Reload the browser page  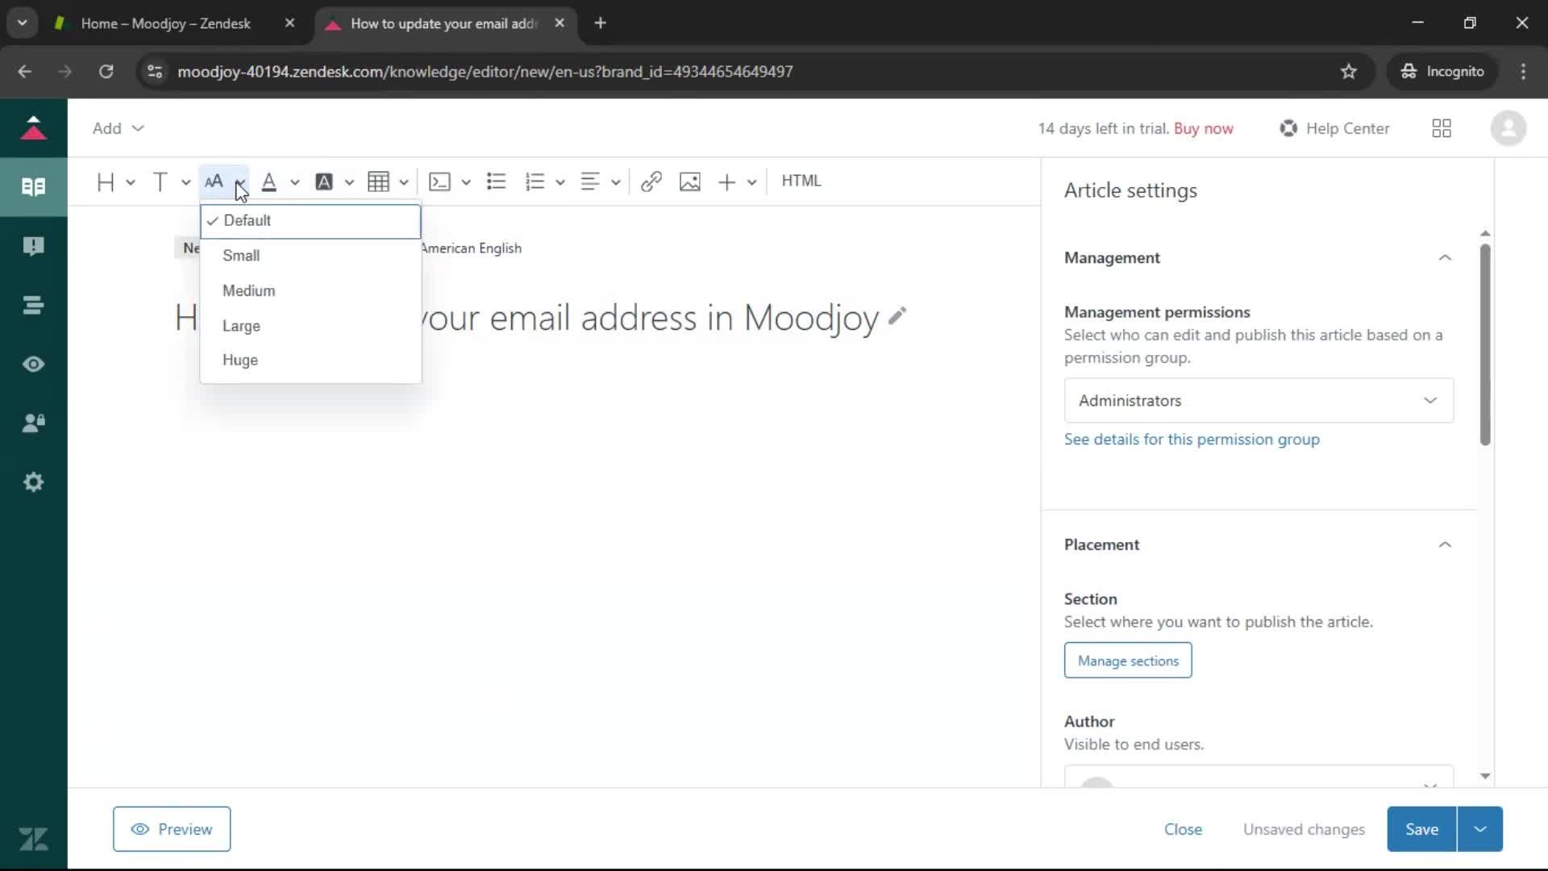tap(106, 72)
